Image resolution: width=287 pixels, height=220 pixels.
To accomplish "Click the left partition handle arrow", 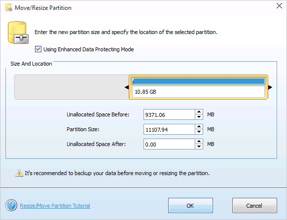I will 127,87.
